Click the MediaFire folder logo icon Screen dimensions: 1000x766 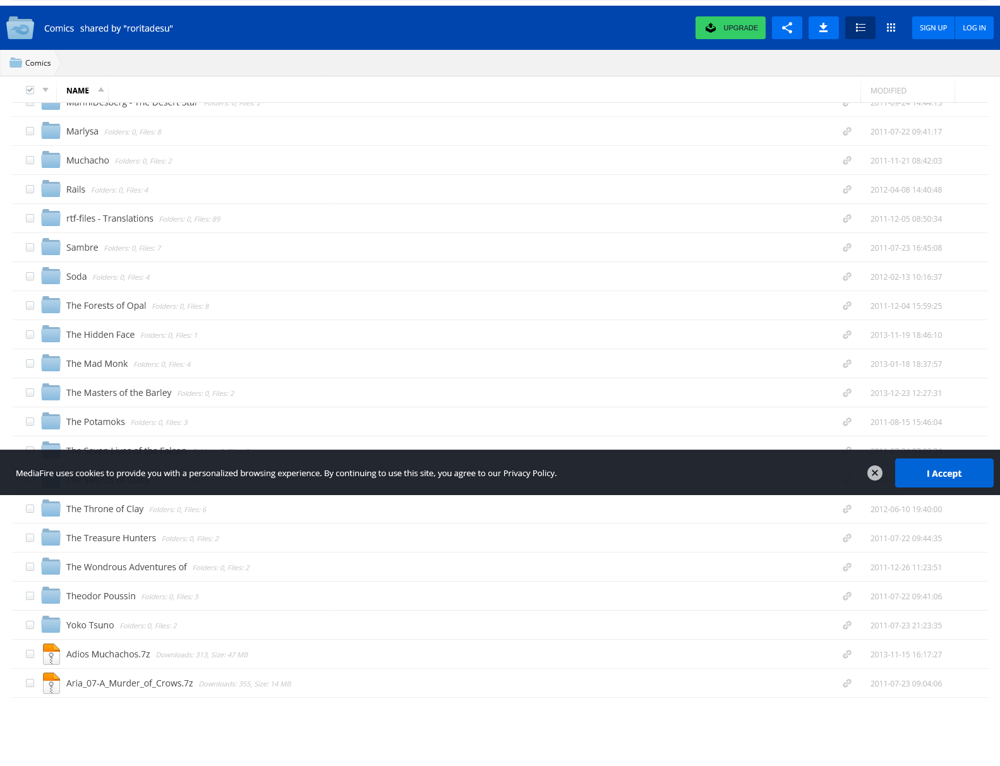(x=20, y=28)
